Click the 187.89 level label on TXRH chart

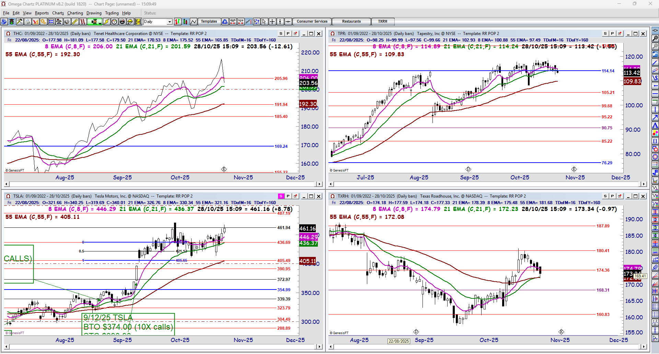[603, 226]
